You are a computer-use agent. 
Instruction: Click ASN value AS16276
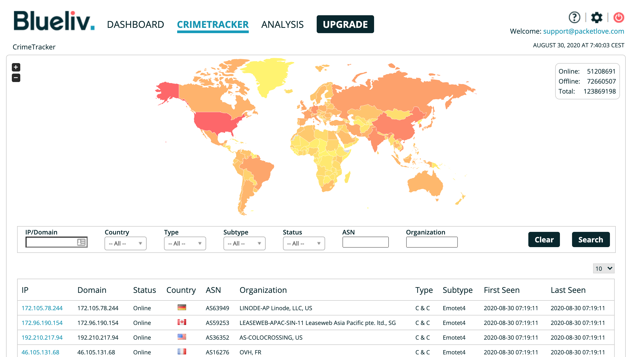tap(217, 352)
